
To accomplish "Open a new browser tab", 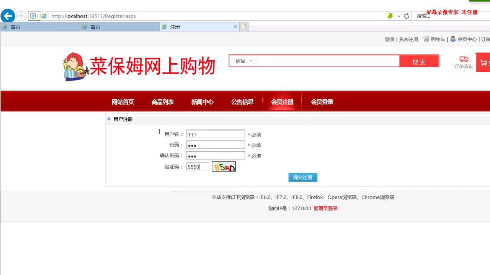I will [x=244, y=27].
